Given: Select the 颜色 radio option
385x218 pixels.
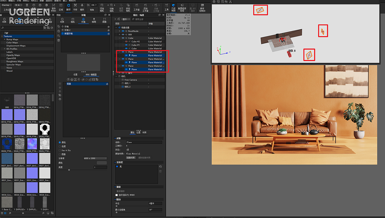Looking at the screenshot, I should point(60,142).
